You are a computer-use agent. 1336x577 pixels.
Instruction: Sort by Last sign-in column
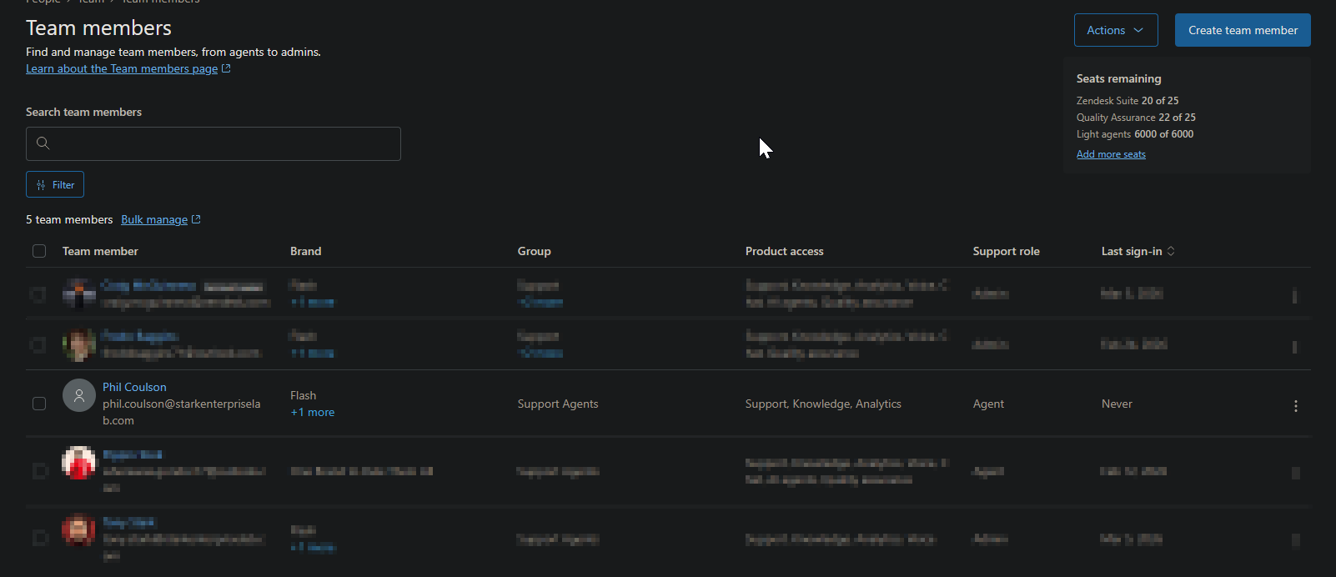[x=1138, y=251]
